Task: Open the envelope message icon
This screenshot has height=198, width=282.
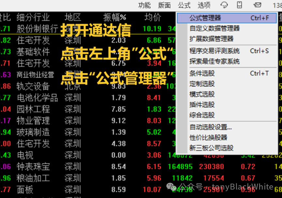Action: [x=257, y=5]
